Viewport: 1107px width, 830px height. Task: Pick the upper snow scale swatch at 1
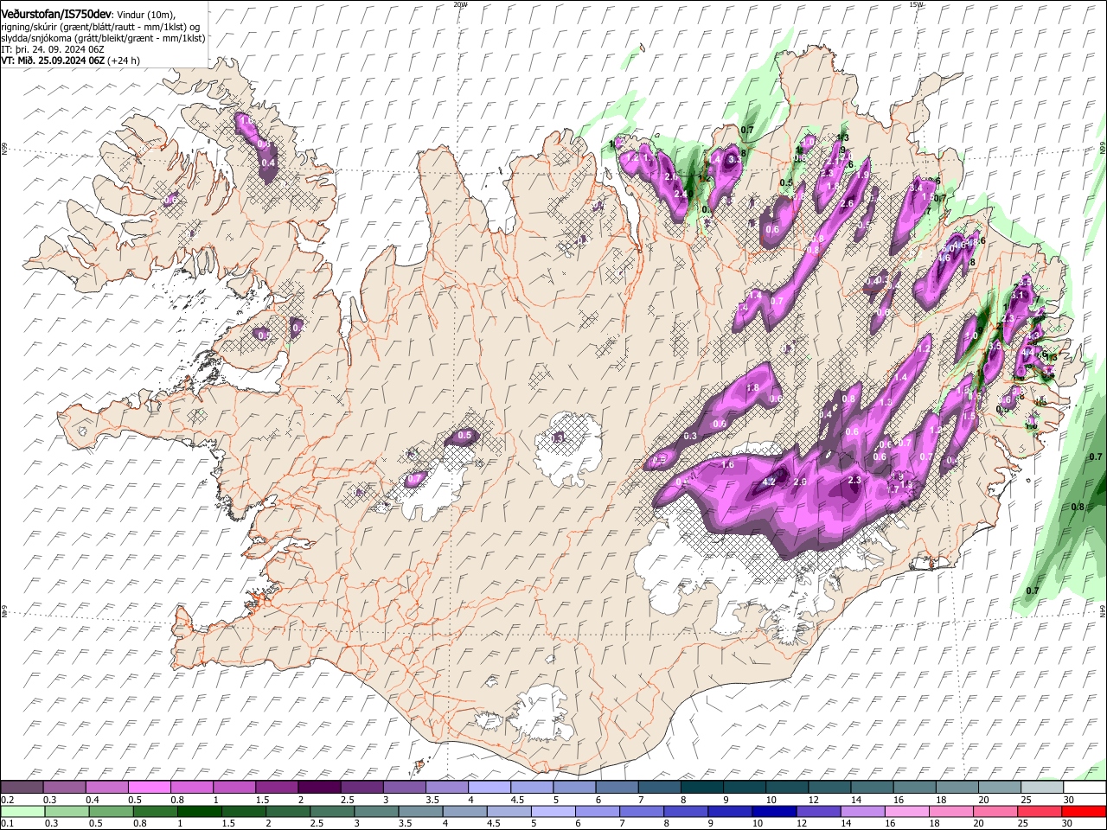[x=234, y=787]
